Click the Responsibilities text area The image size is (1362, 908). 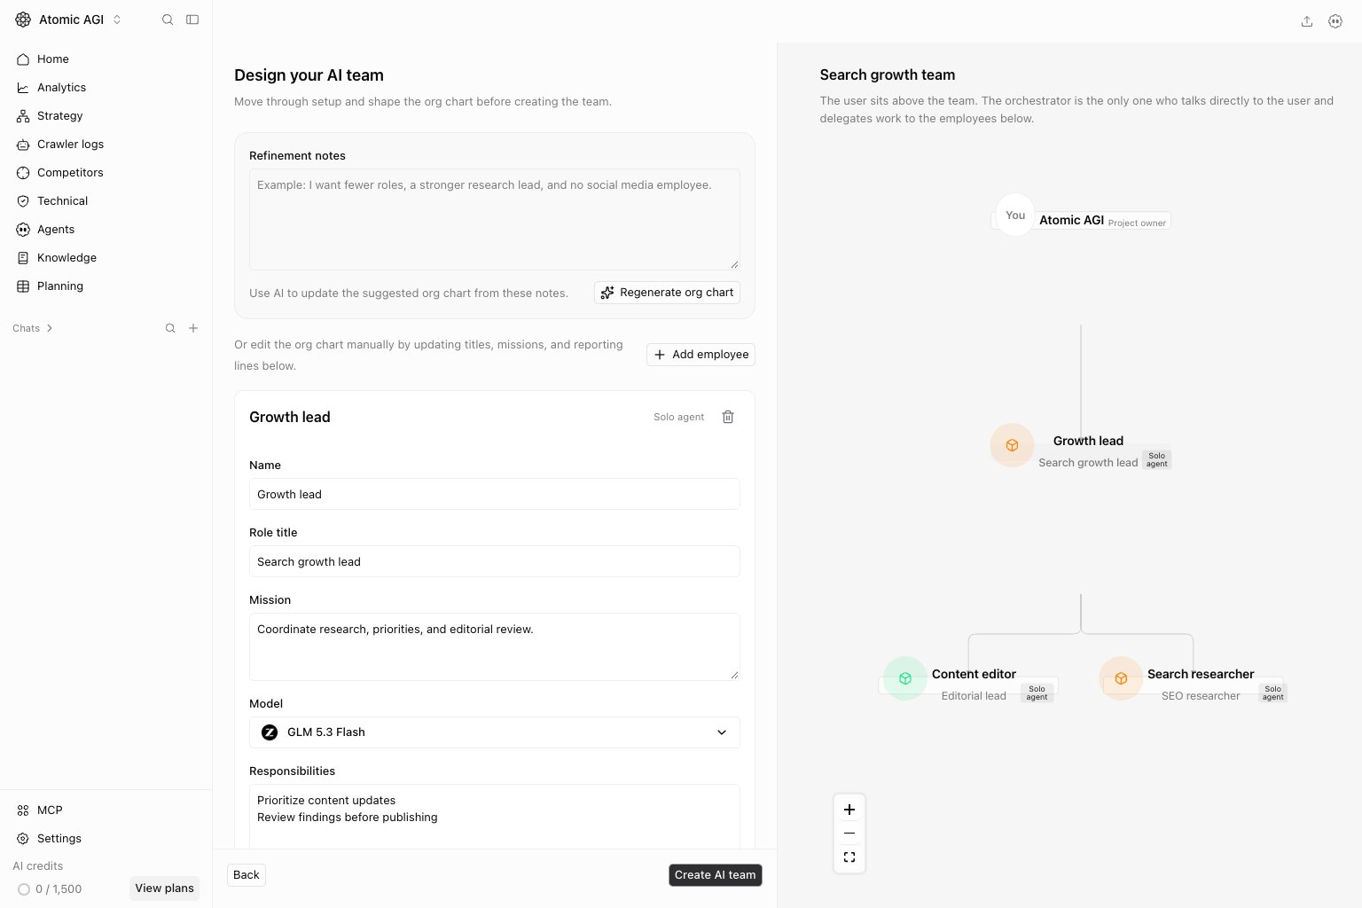(x=495, y=817)
